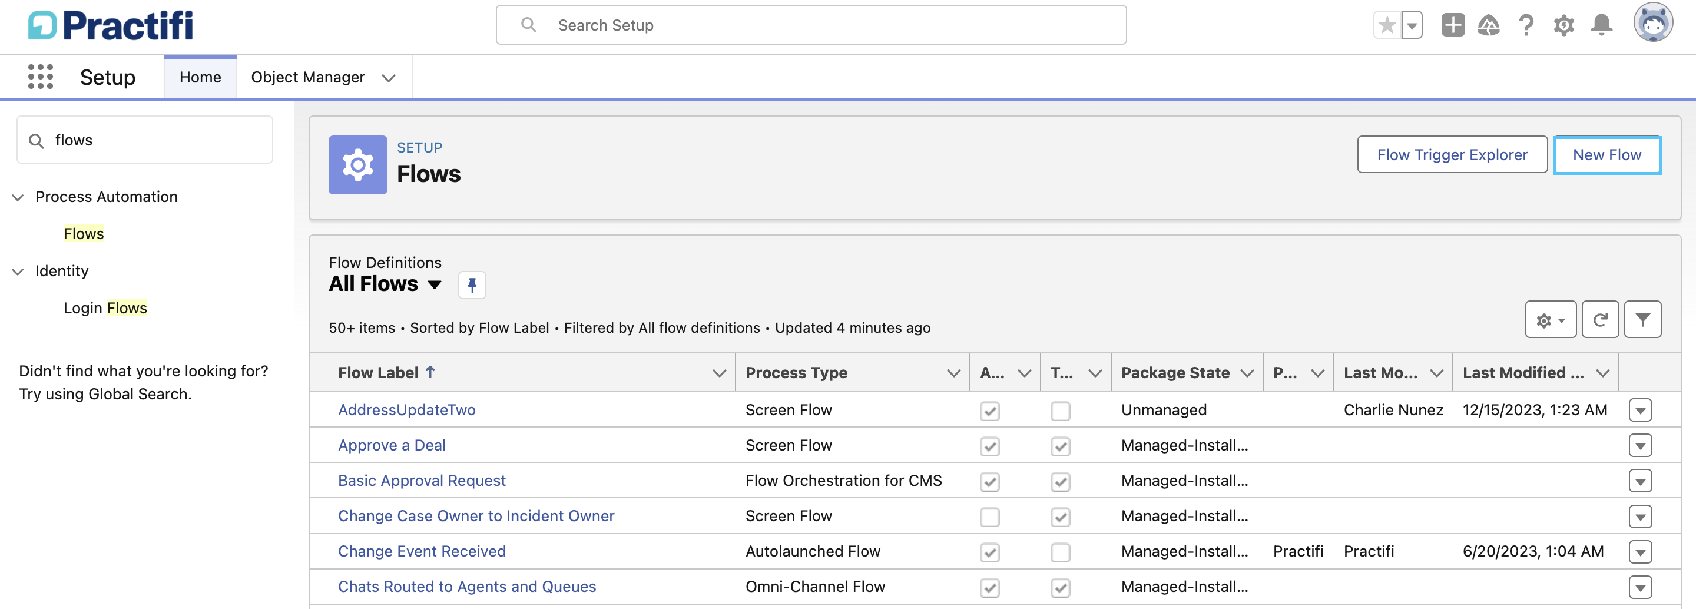Toggle Template checkbox for AddressUpdateTwo
1696x609 pixels.
pos(1060,411)
